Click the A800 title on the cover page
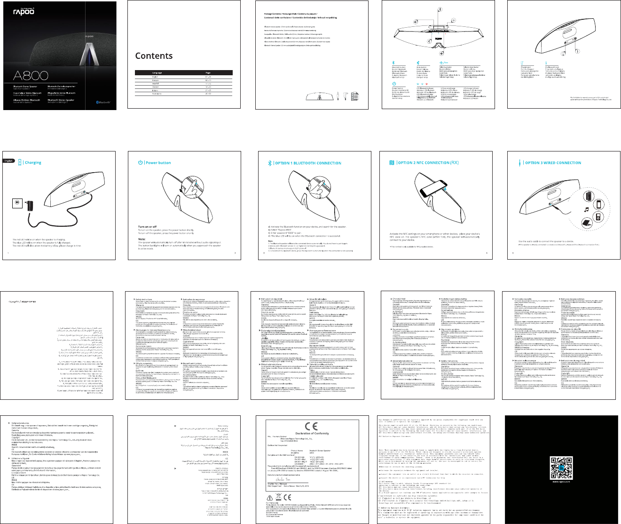 (31, 75)
